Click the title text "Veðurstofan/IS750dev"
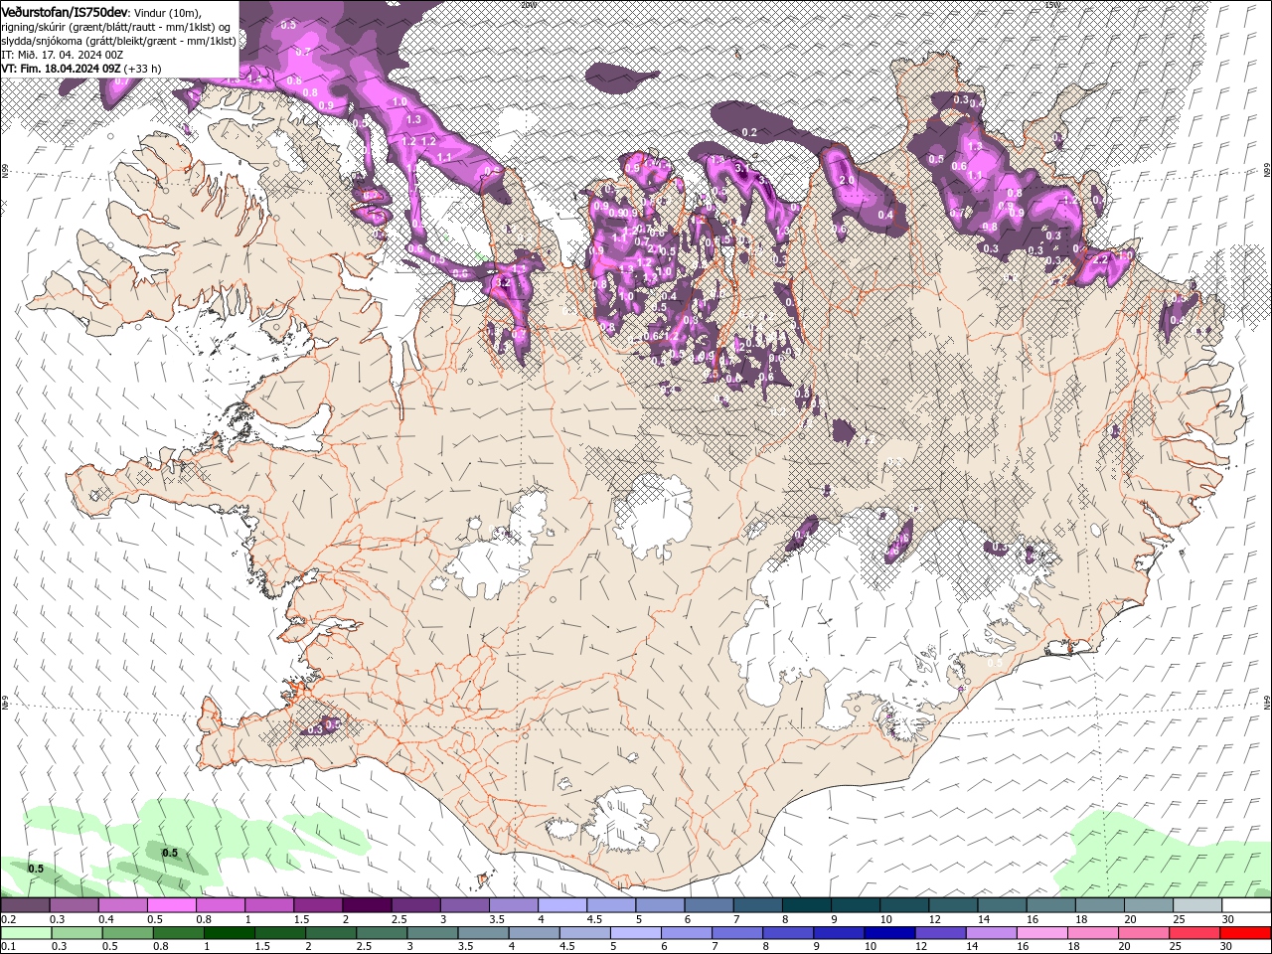Image resolution: width=1272 pixels, height=954 pixels. [65, 11]
